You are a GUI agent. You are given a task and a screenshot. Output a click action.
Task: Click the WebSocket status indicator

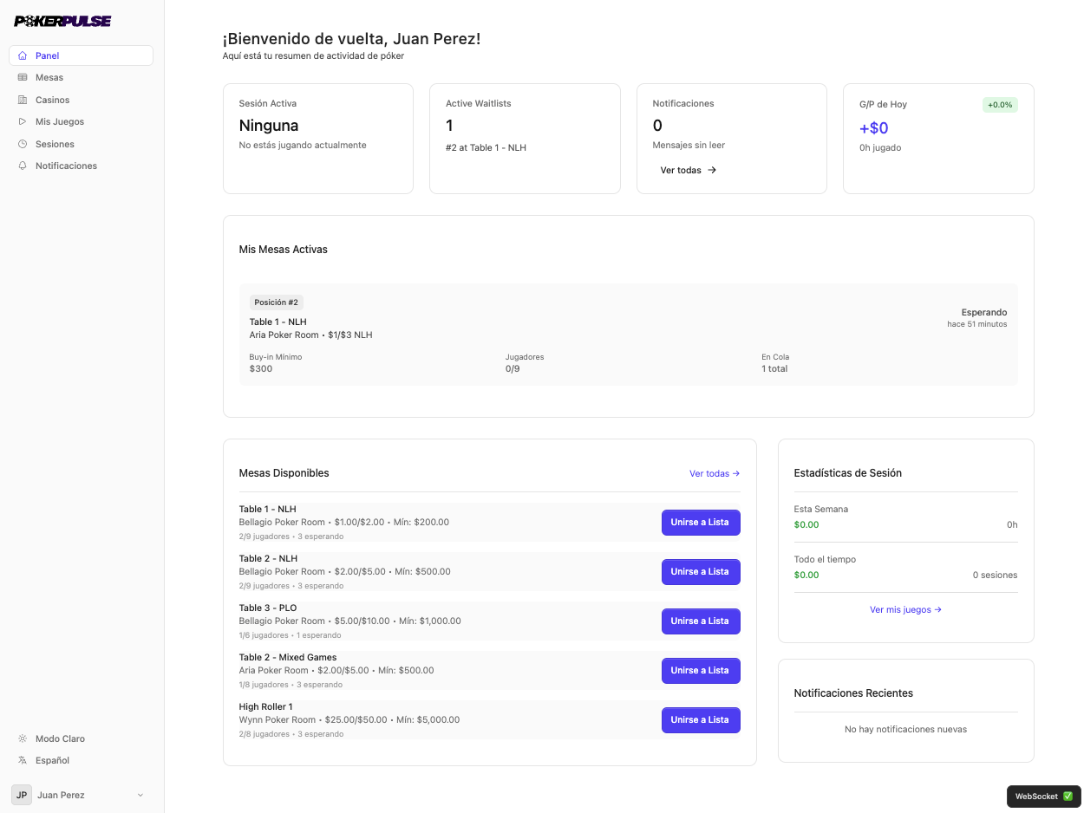[x=1042, y=796]
